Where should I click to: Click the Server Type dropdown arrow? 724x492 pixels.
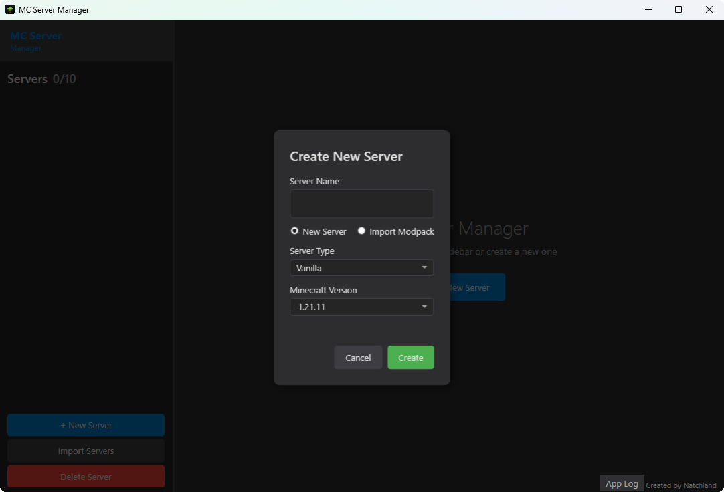[x=424, y=267]
